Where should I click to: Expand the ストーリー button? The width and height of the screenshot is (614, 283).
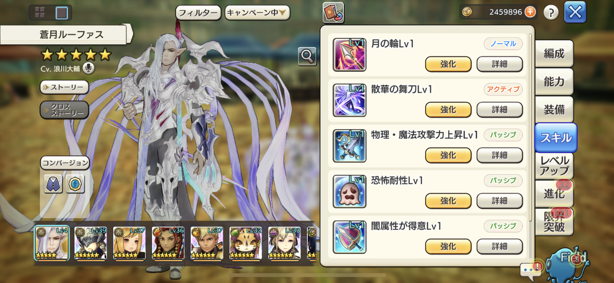point(64,87)
